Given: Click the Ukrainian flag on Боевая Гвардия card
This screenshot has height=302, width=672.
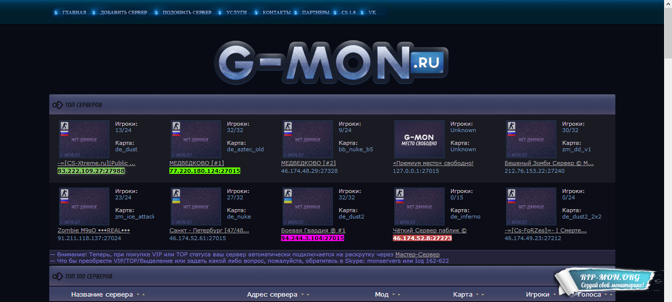Looking at the screenshot, I should point(288,200).
